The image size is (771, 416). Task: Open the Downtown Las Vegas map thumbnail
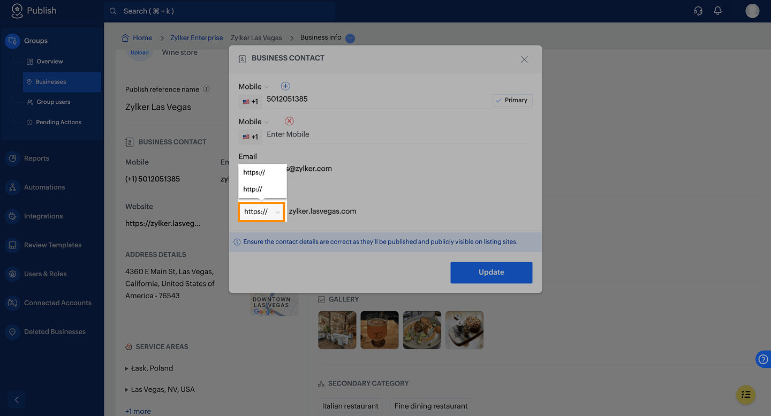pyautogui.click(x=275, y=305)
